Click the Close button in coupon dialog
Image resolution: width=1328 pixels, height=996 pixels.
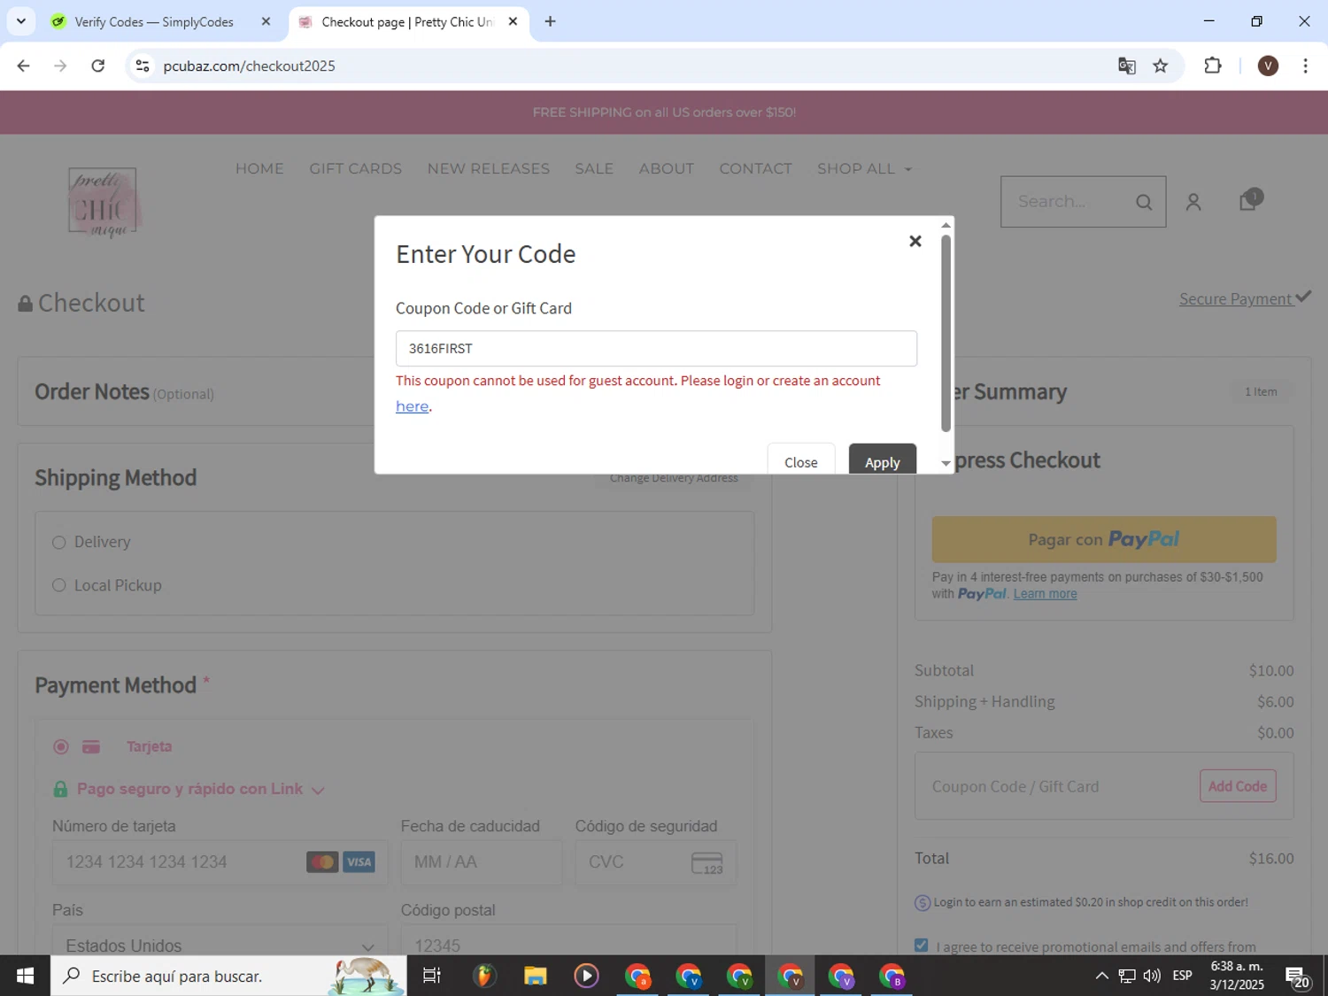pyautogui.click(x=801, y=459)
